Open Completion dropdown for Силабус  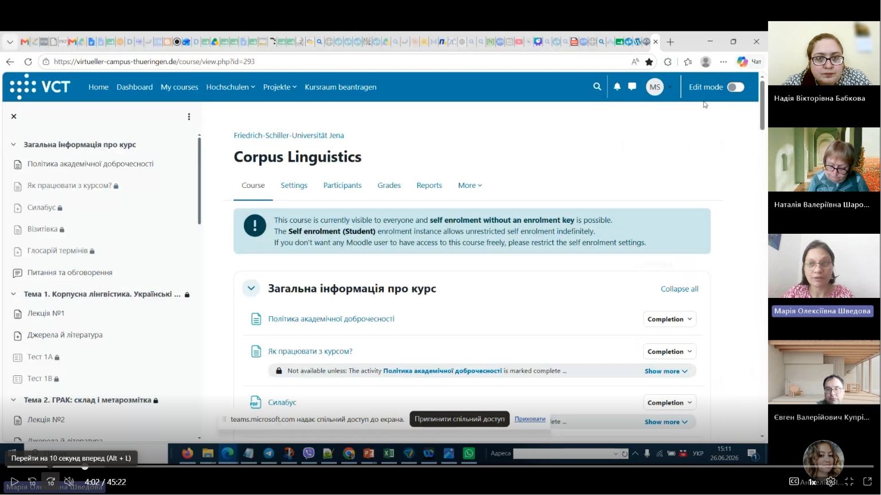669,403
